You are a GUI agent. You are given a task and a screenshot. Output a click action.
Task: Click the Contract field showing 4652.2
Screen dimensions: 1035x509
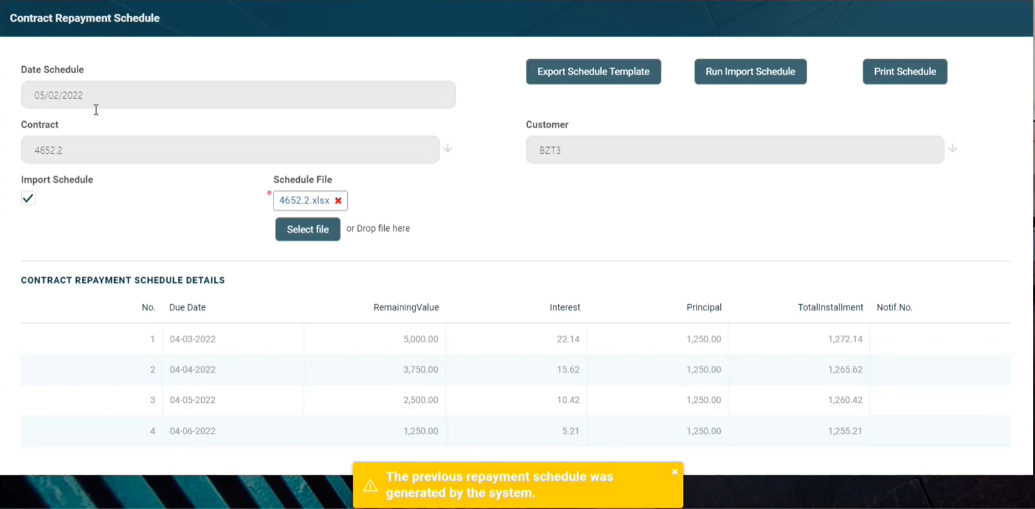[230, 150]
